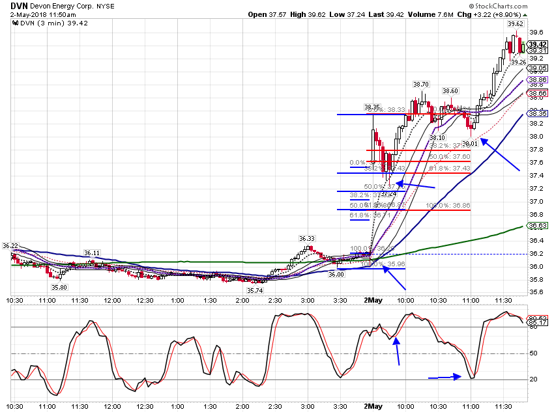Click the 'DVN (3 min) 39.42' legend text

tap(54, 23)
